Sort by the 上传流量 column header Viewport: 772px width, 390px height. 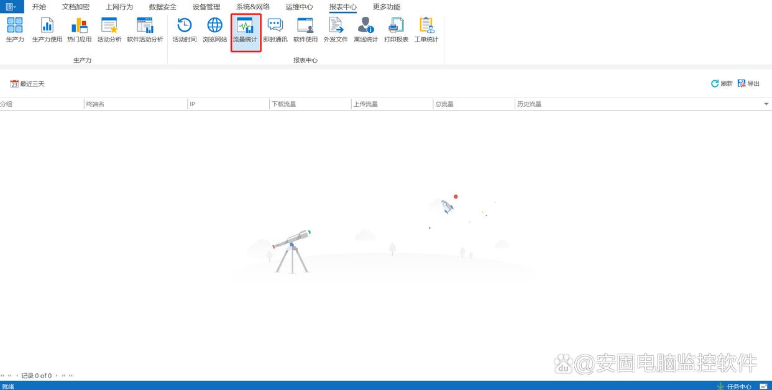(392, 104)
